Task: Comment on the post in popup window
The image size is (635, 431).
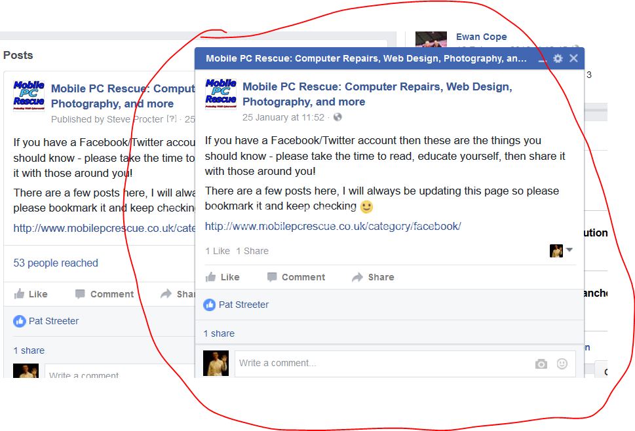Action: point(296,277)
